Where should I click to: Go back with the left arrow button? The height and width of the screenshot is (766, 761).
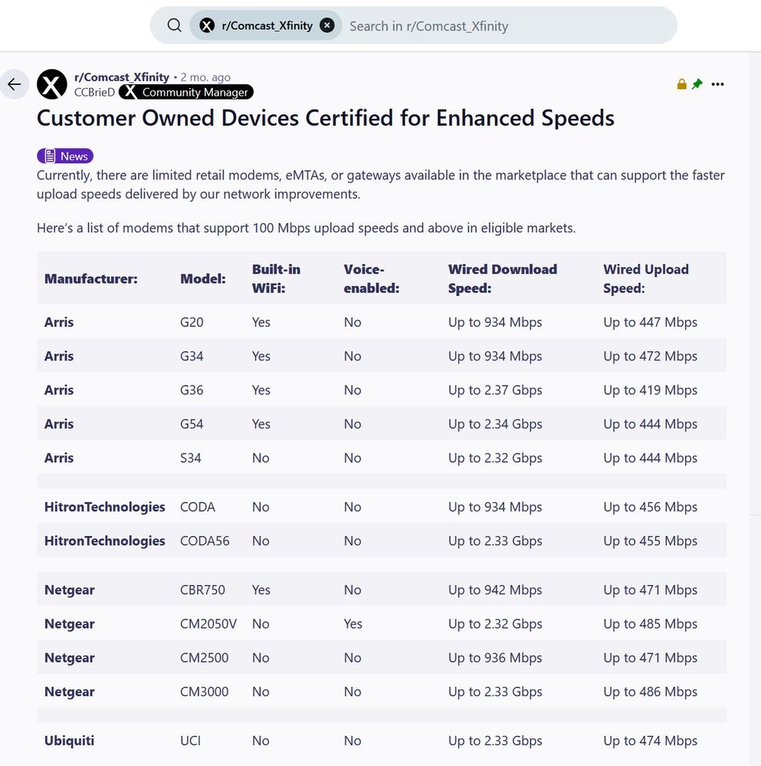(14, 84)
